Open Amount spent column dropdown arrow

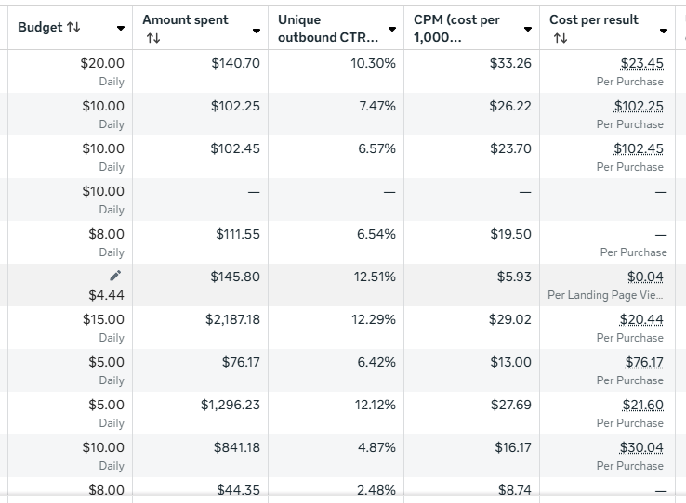(x=257, y=30)
